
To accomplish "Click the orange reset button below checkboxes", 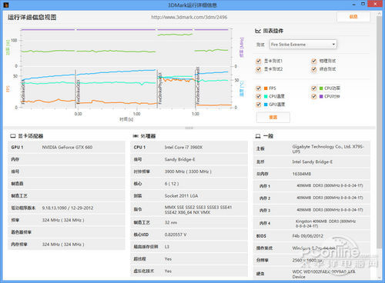I will pyautogui.click(x=273, y=117).
